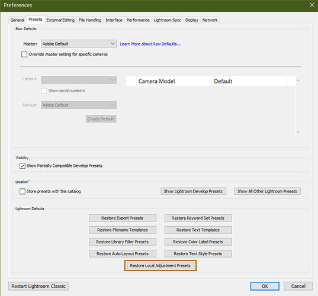Click Restore Local Adjustment Presets
The image size is (318, 296).
[x=160, y=266]
